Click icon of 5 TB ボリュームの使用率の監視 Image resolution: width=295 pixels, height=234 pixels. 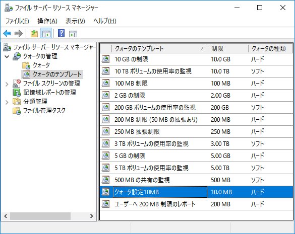point(105,168)
